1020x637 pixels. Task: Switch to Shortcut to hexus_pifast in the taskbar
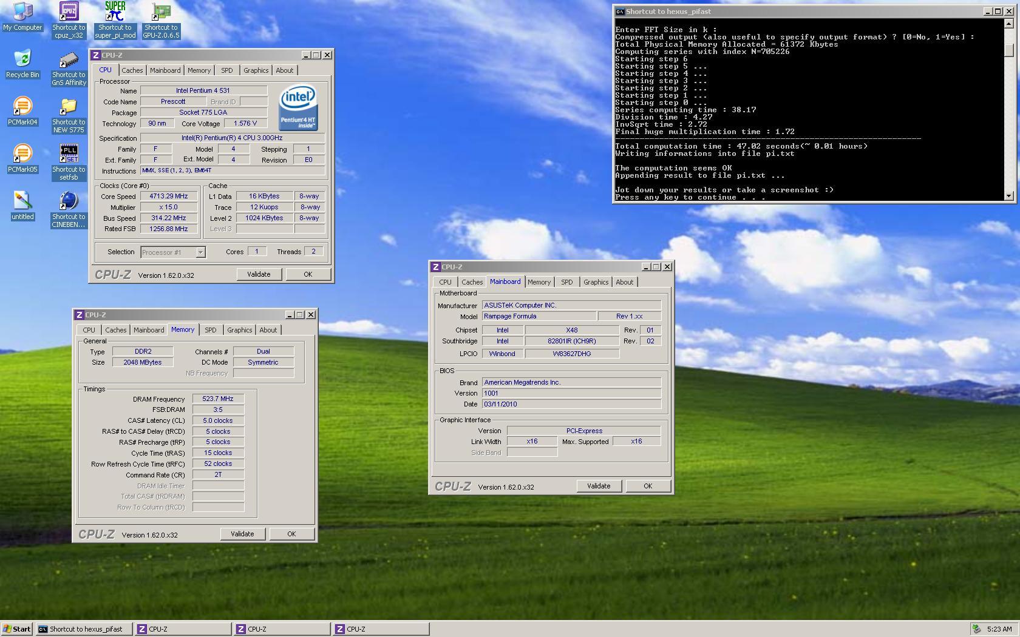click(84, 629)
